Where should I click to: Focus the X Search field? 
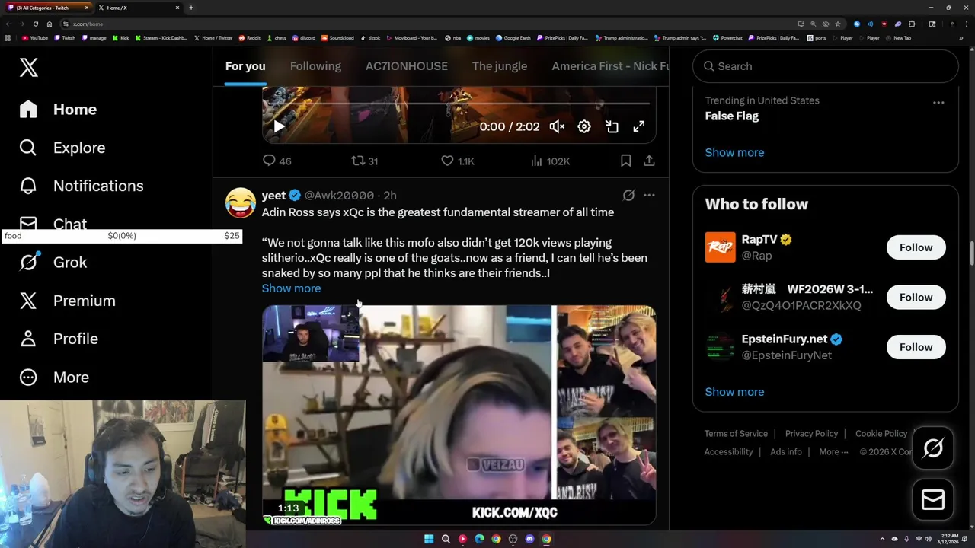pos(825,66)
